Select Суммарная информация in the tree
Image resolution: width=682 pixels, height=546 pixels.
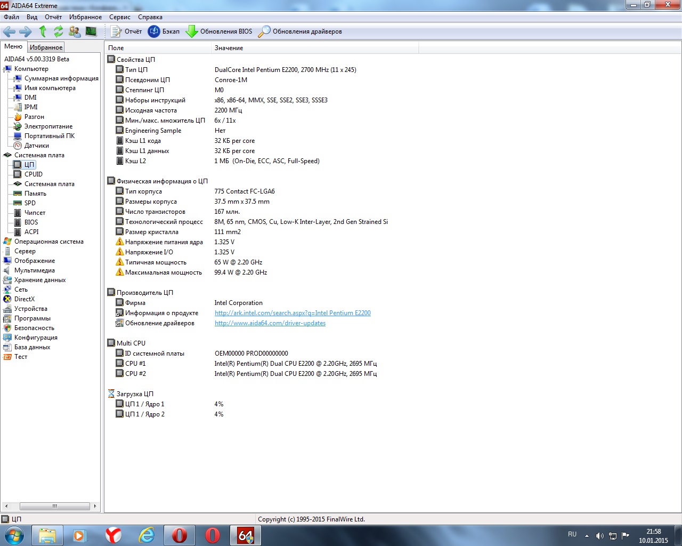[61, 78]
